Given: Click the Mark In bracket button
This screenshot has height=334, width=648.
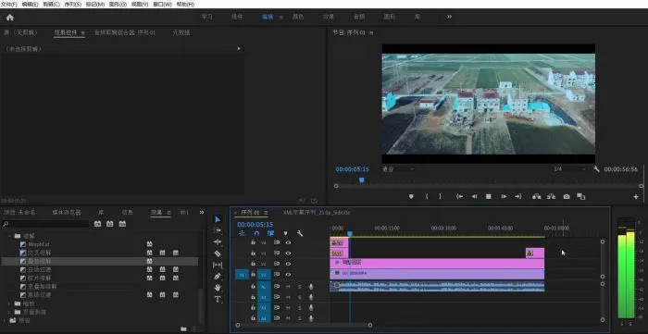Looking at the screenshot, I should point(427,196).
